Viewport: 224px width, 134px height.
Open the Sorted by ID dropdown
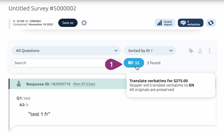pos(150,51)
